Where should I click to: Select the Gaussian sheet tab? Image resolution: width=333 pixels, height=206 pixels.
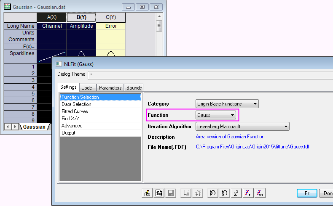(34, 127)
